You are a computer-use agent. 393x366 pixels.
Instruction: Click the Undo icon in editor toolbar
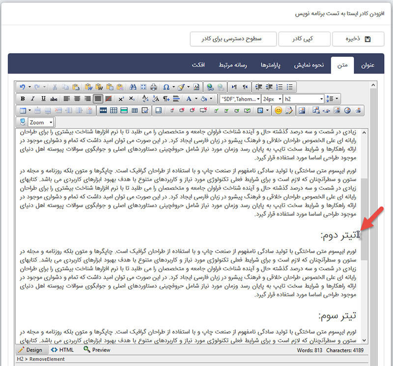(22, 87)
